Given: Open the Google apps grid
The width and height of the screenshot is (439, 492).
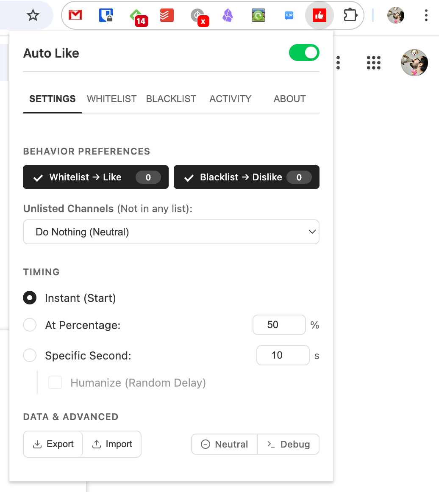Looking at the screenshot, I should pos(374,63).
